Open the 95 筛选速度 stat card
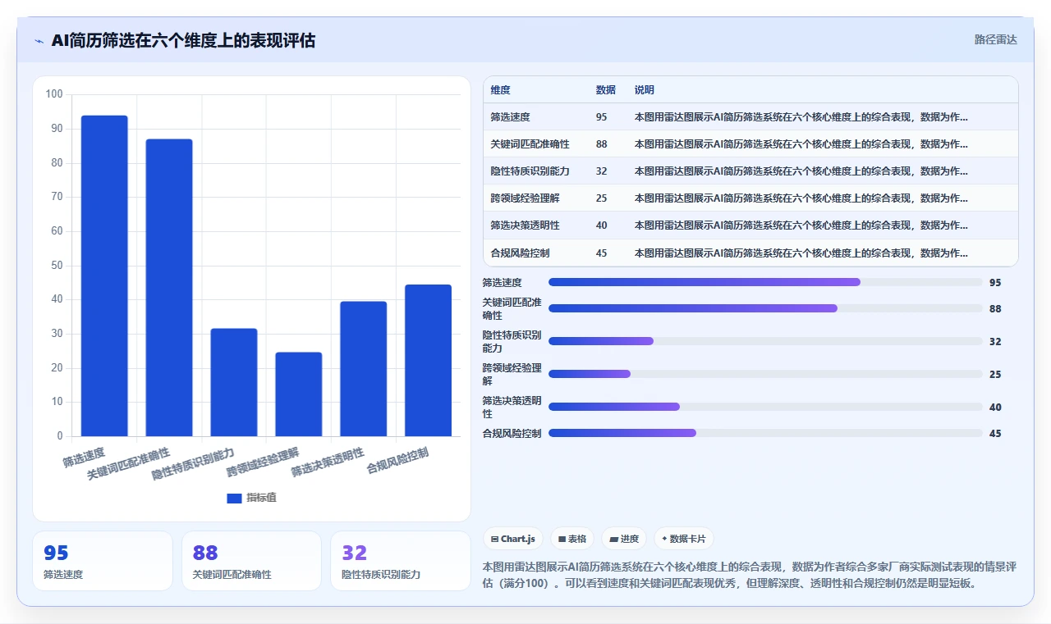This screenshot has width=1051, height=624. 103,561
